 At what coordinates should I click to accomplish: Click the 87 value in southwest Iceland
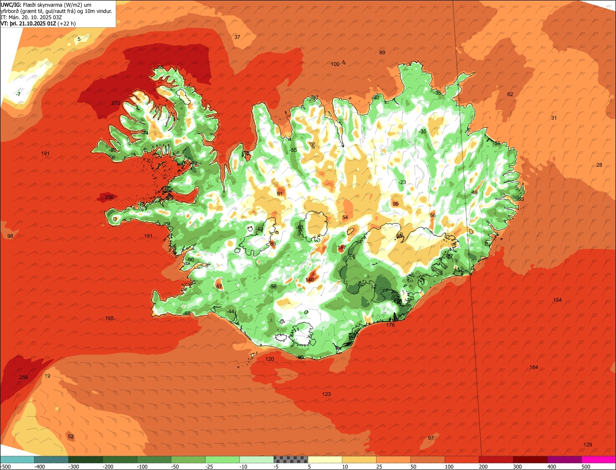(219, 286)
